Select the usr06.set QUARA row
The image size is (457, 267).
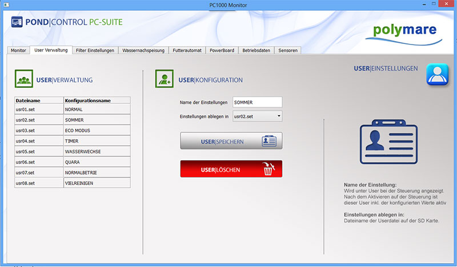(73, 161)
